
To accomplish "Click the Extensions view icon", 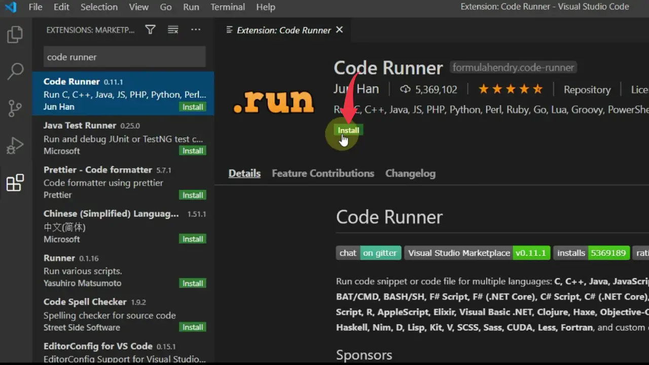I will (15, 182).
